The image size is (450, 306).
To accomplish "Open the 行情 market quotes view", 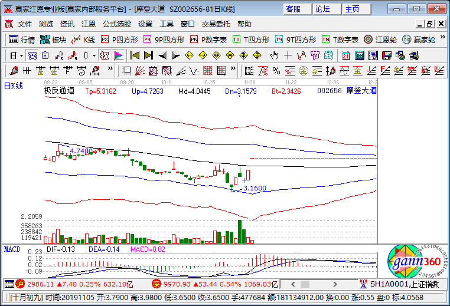I will (x=21, y=40).
